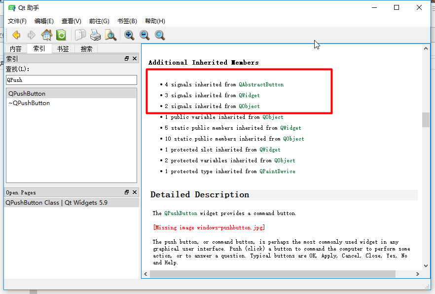Click the horizontal scrollbar left arrow
This screenshot has height=294, width=435.
point(145,274)
